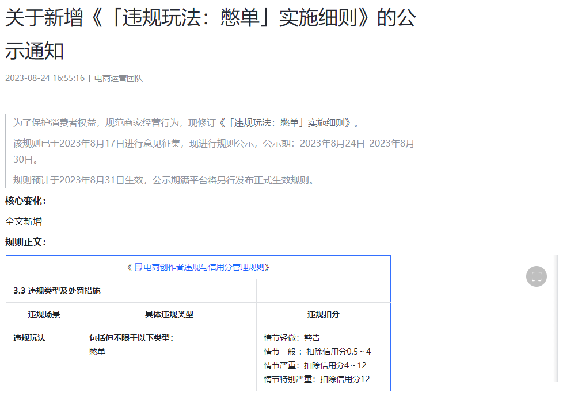Click the 2023-08-24 16:55:16 publish timestamp
Image resolution: width=563 pixels, height=393 pixels.
click(x=45, y=78)
